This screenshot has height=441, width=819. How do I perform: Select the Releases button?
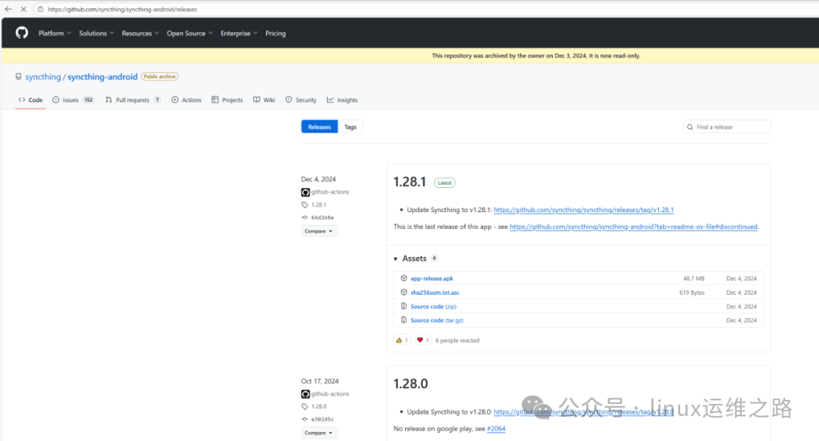pos(320,127)
